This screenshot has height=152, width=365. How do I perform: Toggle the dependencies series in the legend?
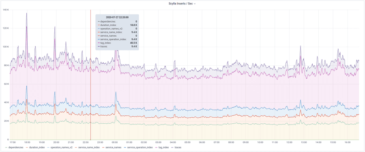click(x=16, y=147)
